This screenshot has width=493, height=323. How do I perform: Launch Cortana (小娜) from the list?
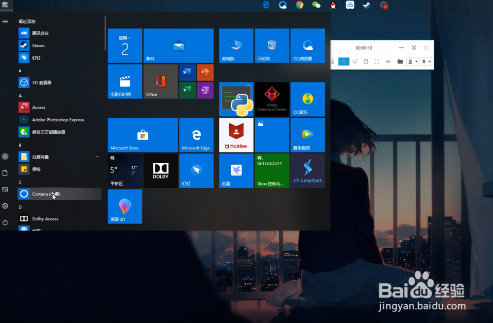(60, 194)
